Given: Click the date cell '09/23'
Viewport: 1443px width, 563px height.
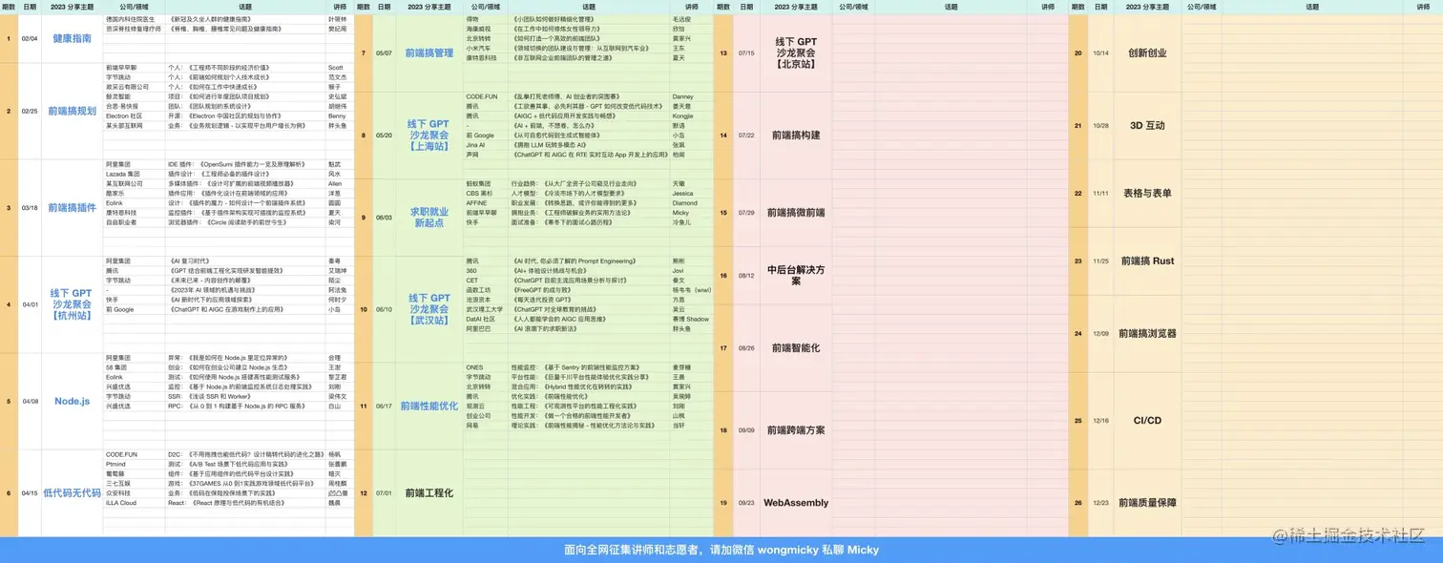Looking at the screenshot, I should (x=745, y=503).
